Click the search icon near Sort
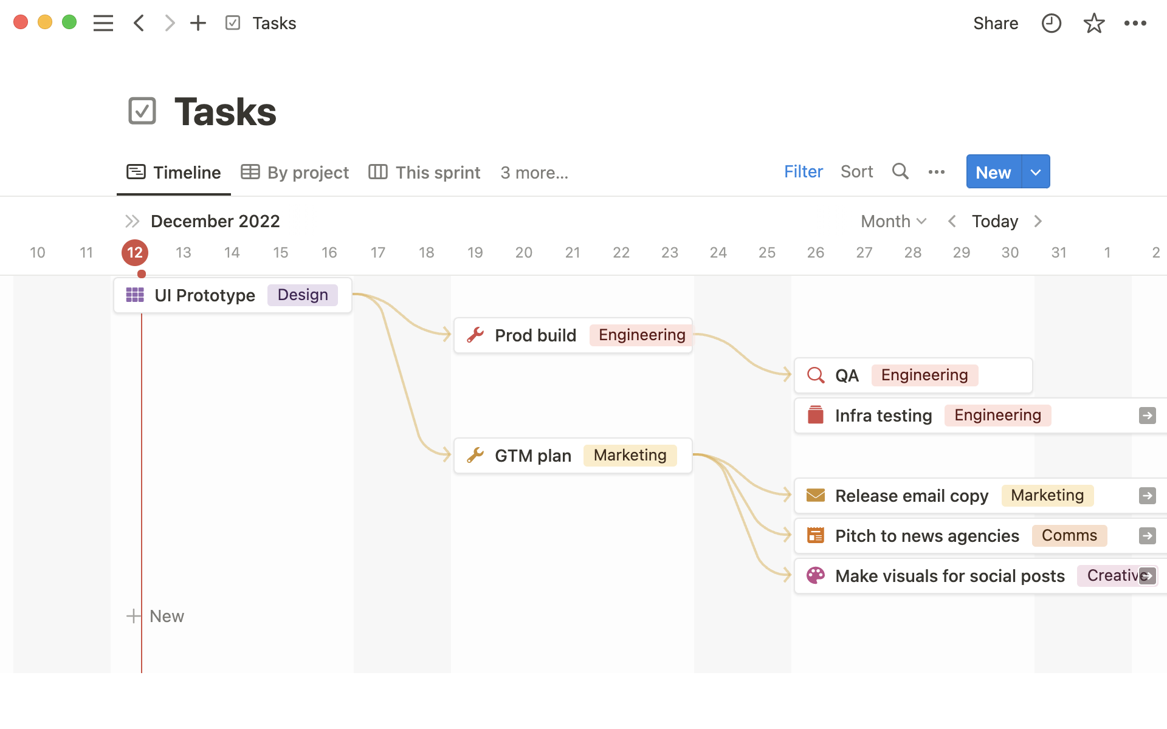This screenshot has height=729, width=1167. (900, 171)
